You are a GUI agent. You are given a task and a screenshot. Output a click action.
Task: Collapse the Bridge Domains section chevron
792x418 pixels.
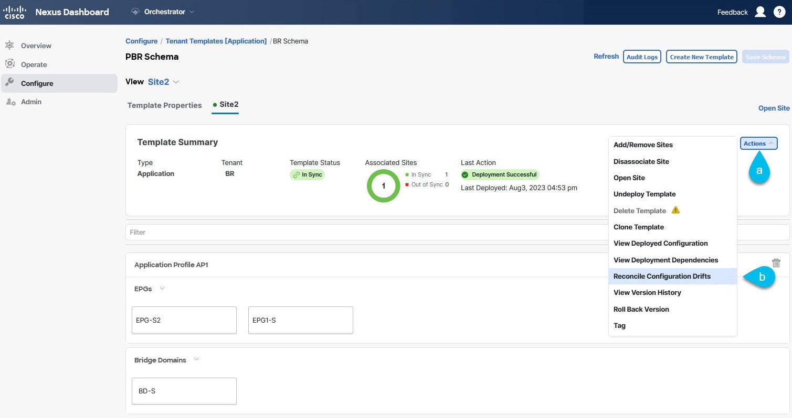pyautogui.click(x=196, y=360)
